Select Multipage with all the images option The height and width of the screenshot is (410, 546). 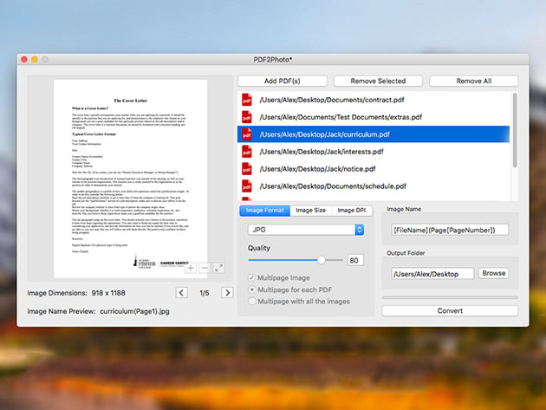(x=251, y=301)
